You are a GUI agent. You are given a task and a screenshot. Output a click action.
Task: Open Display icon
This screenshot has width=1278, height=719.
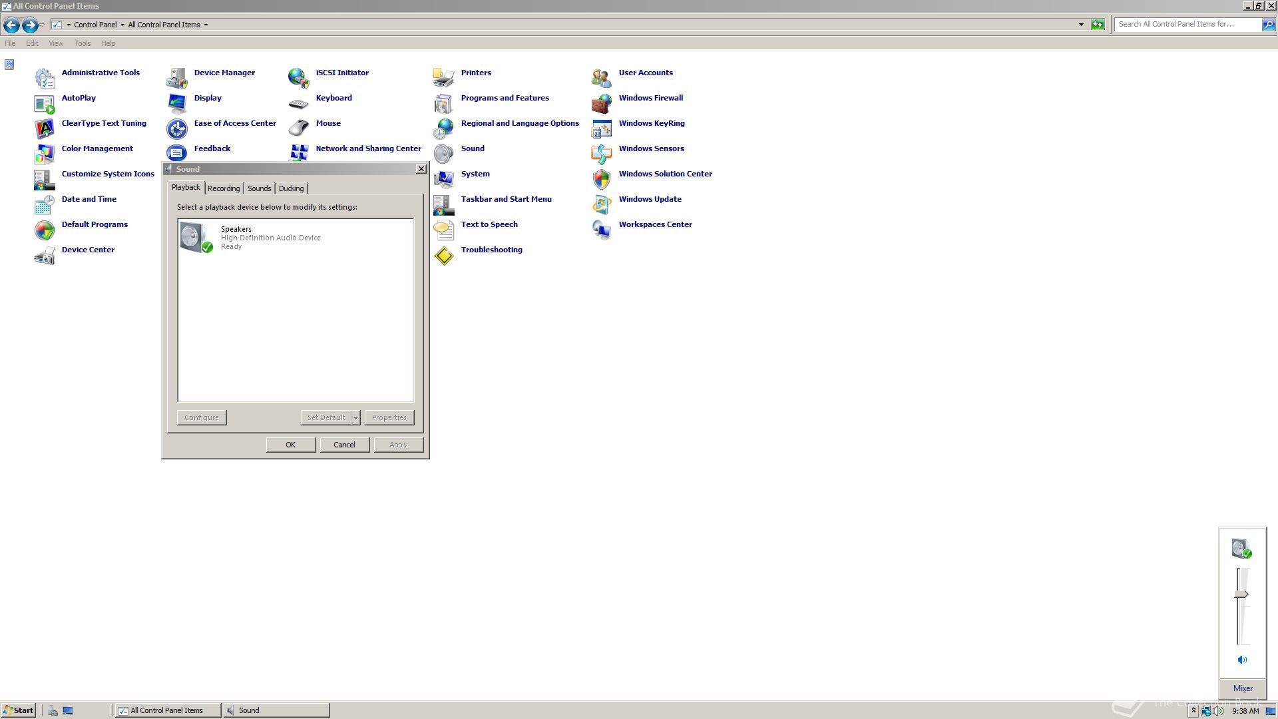(177, 104)
